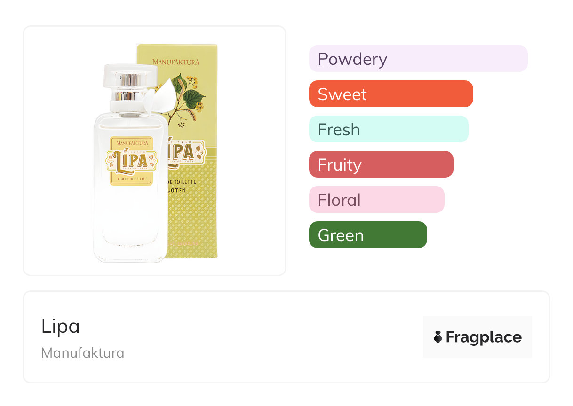Select the Green accord bar
This screenshot has height=406, width=573.
[367, 235]
